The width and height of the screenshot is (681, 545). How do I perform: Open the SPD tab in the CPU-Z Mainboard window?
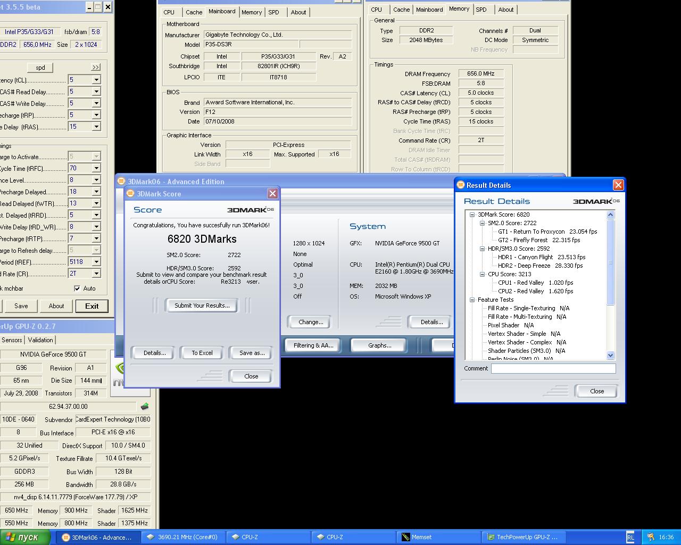point(273,12)
